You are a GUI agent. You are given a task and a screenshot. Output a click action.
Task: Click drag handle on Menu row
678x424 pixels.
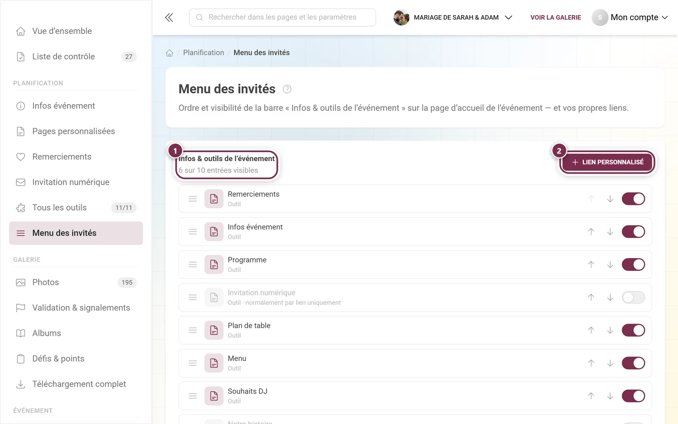pyautogui.click(x=193, y=363)
